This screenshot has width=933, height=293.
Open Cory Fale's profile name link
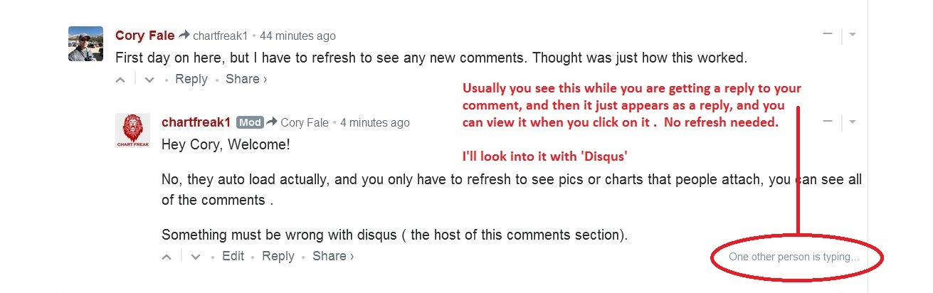coord(144,36)
